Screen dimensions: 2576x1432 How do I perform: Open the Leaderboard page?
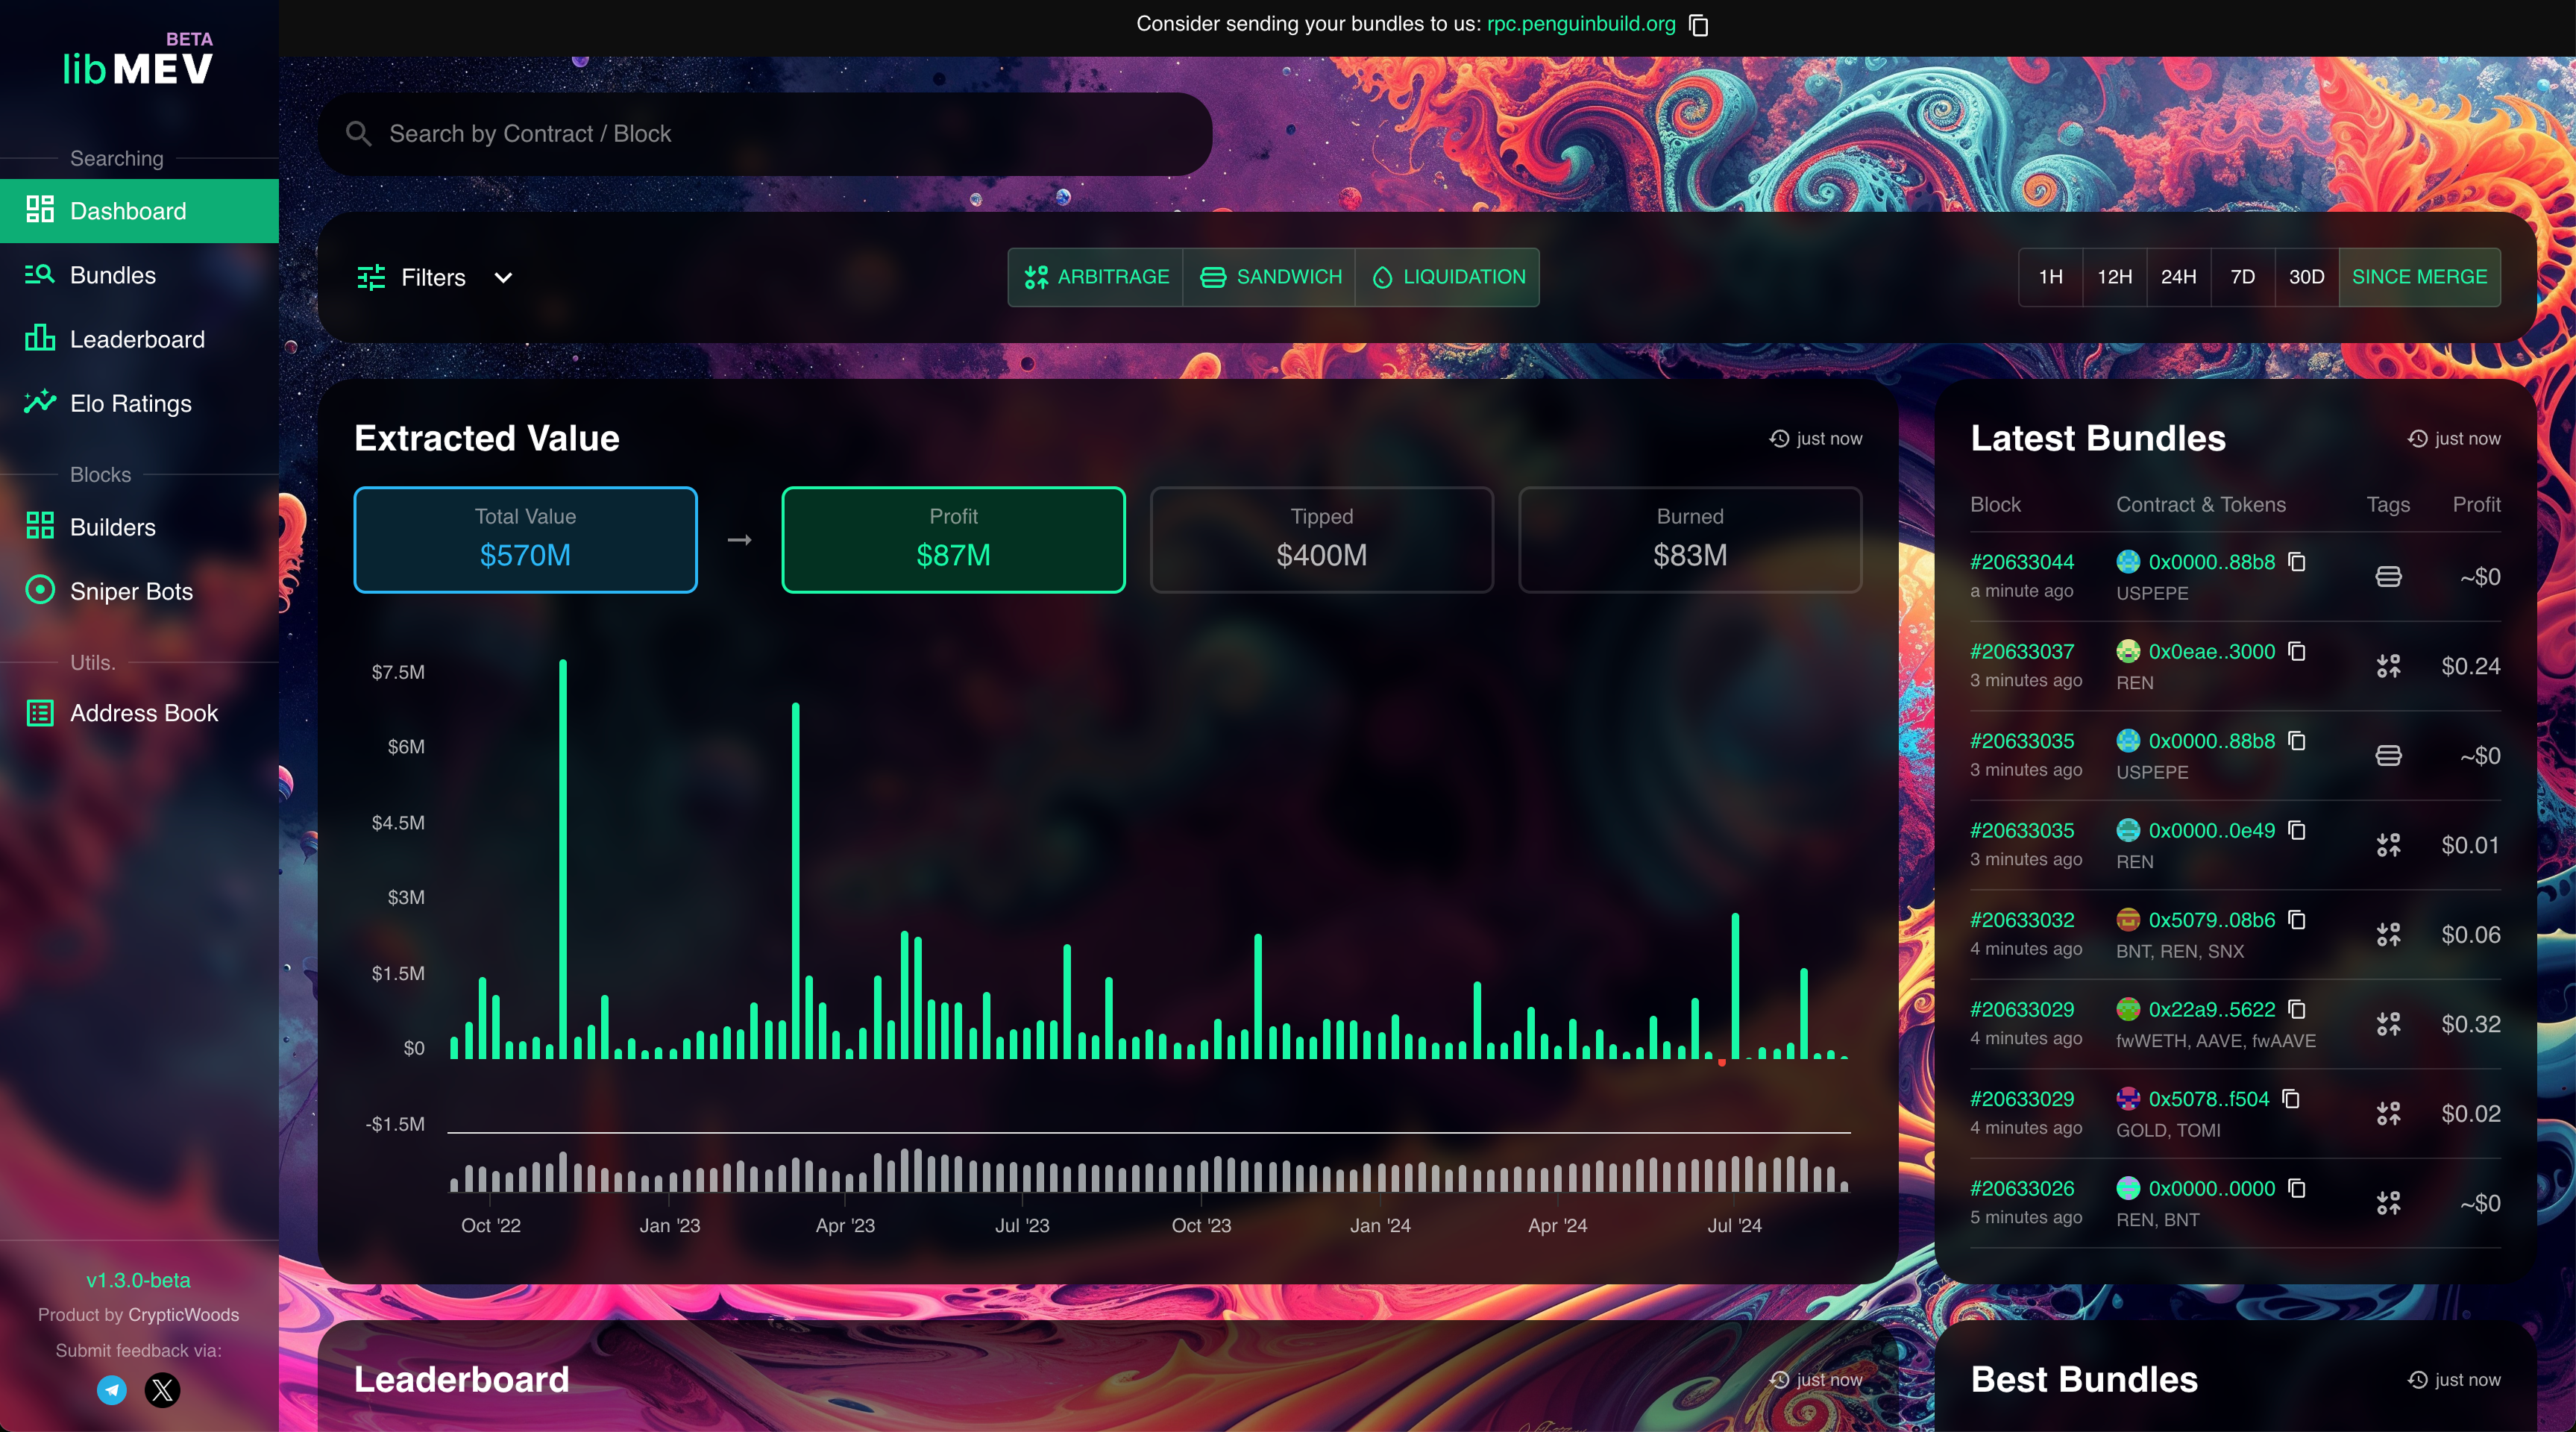139,339
